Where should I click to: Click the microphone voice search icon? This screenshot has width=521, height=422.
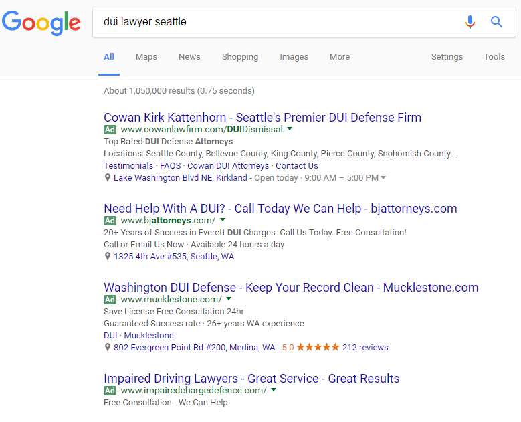point(470,22)
